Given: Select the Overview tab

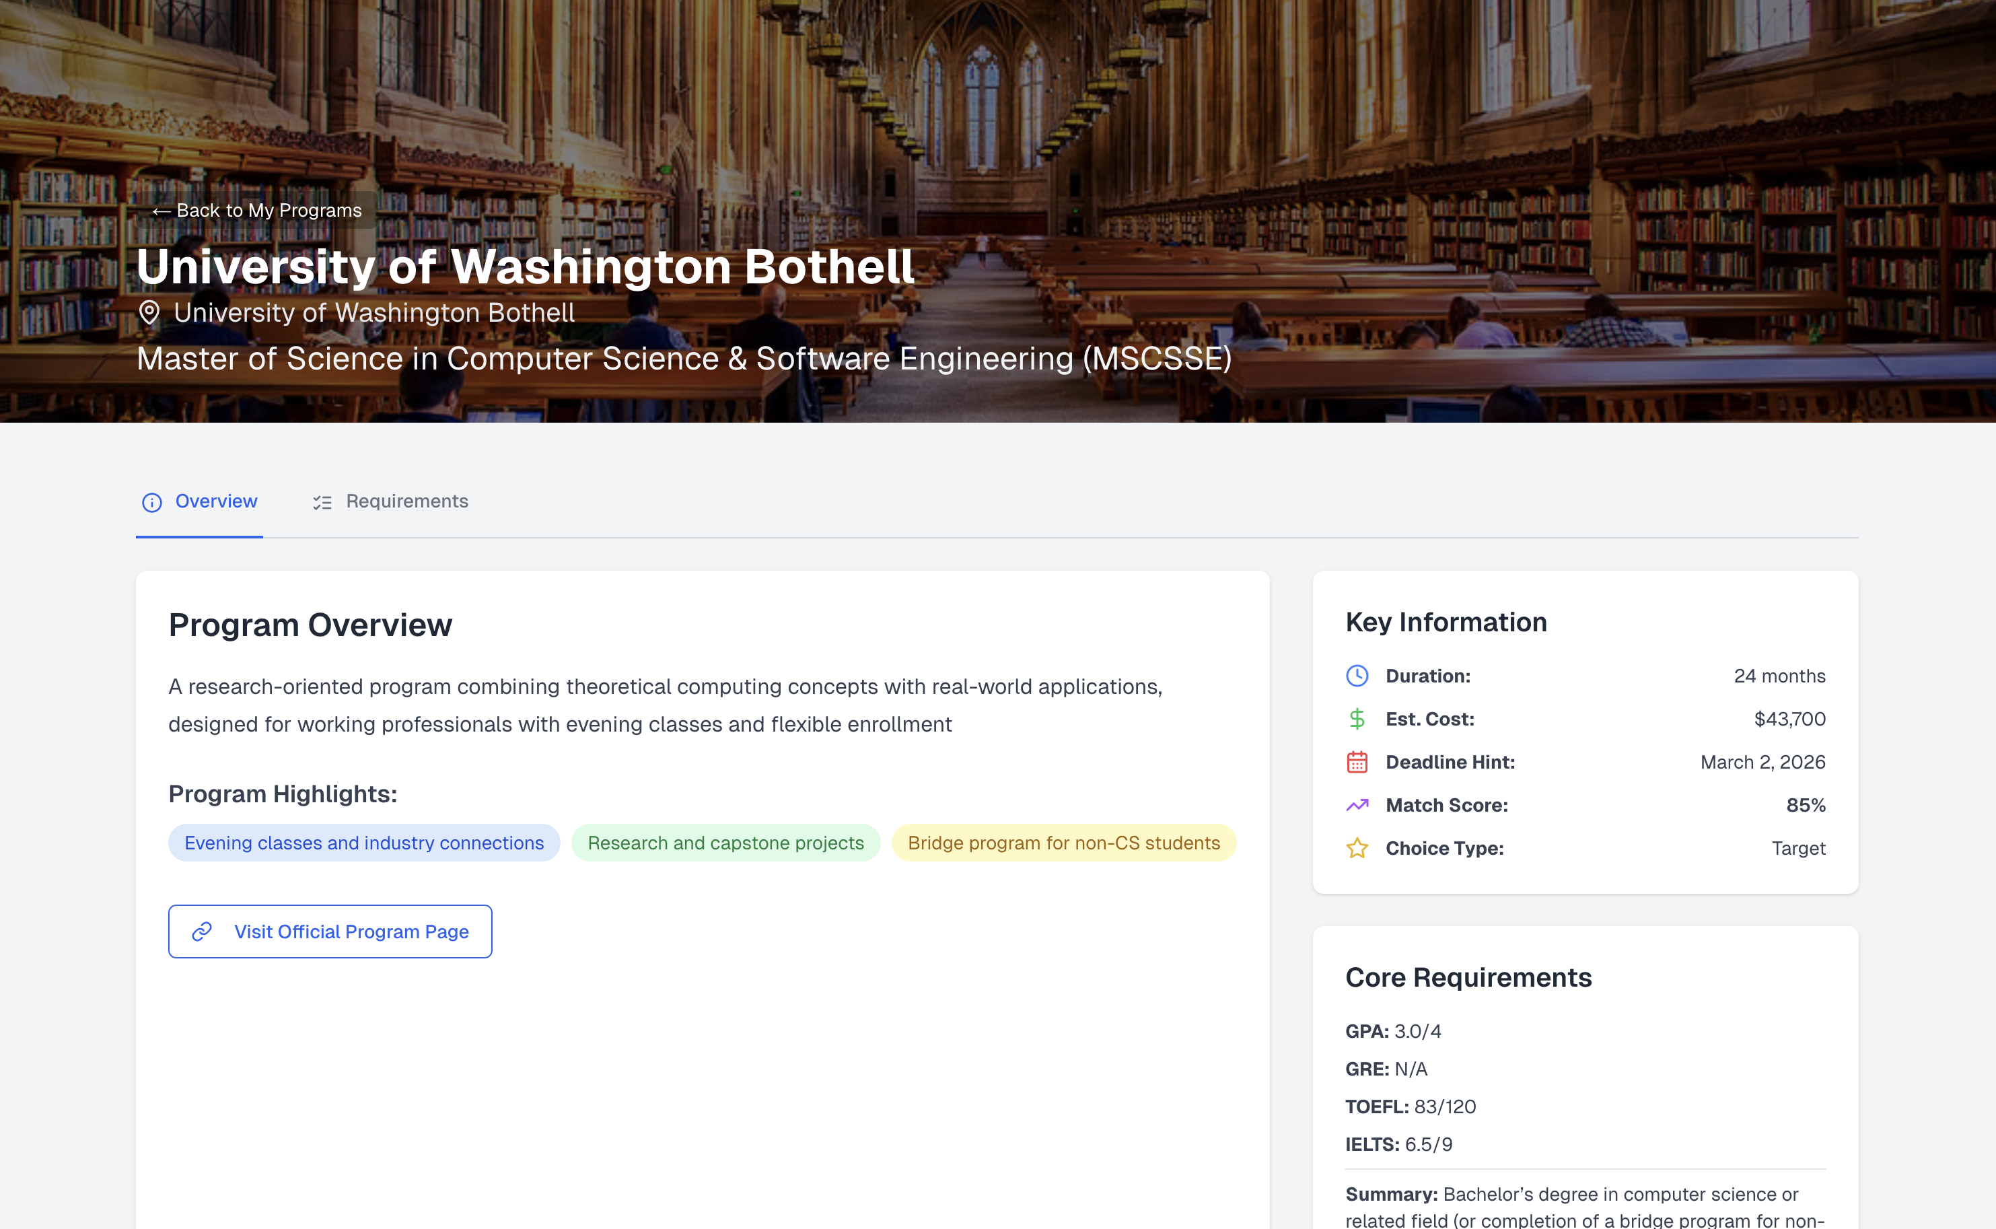Looking at the screenshot, I should pyautogui.click(x=215, y=501).
